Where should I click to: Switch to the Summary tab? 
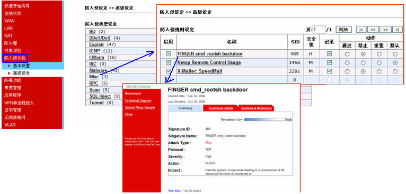pos(186,108)
